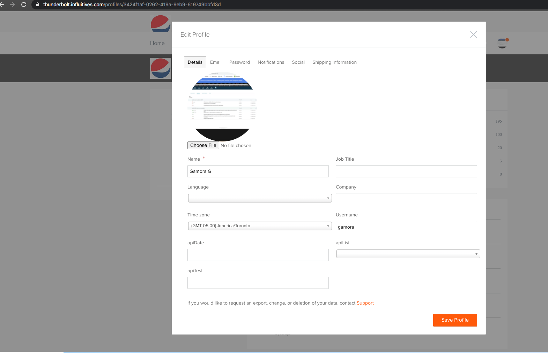Open user avatar menu with notification dot

click(x=502, y=43)
